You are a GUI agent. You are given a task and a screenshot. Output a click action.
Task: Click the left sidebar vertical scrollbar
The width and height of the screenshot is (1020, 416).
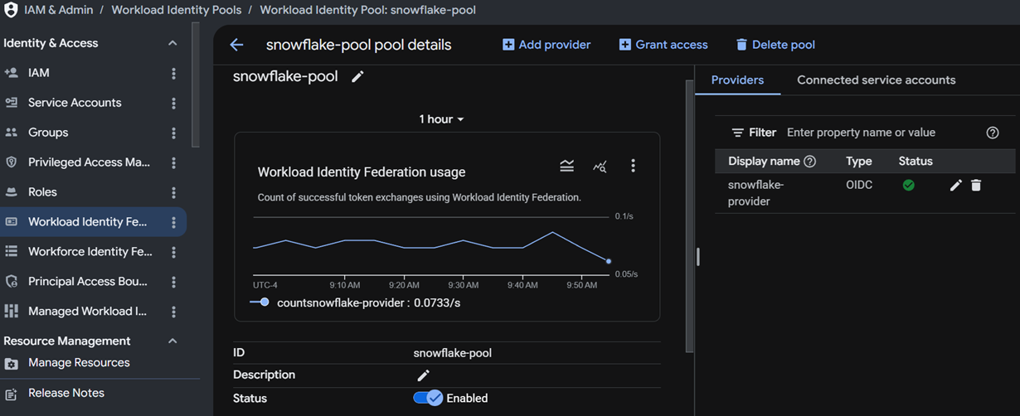click(195, 84)
